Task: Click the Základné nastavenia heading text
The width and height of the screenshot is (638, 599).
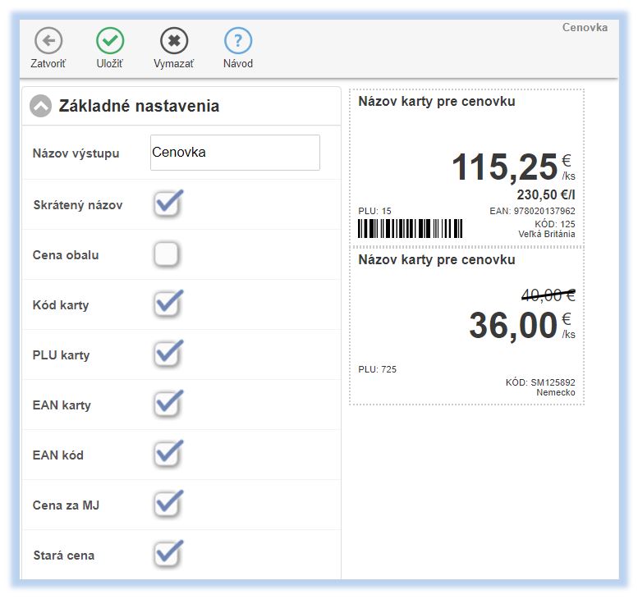Action: (x=139, y=106)
